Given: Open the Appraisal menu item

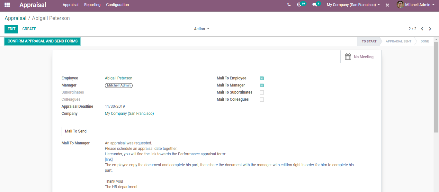Looking at the screenshot, I should (70, 5).
